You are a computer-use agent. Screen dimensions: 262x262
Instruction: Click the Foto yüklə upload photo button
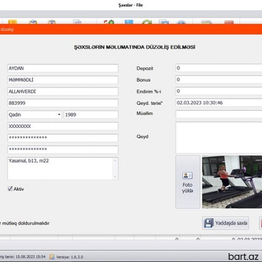click(188, 182)
